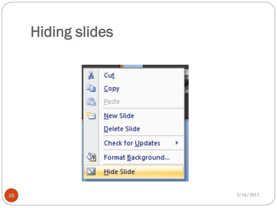This screenshot has height=208, width=277.
Task: Click the scissors Cut icon
Action: click(91, 75)
